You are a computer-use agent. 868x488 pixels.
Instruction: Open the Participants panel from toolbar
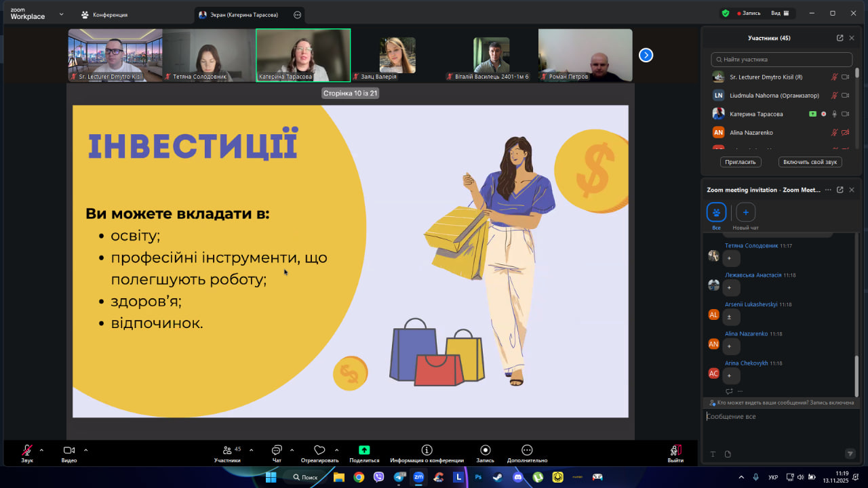(227, 453)
